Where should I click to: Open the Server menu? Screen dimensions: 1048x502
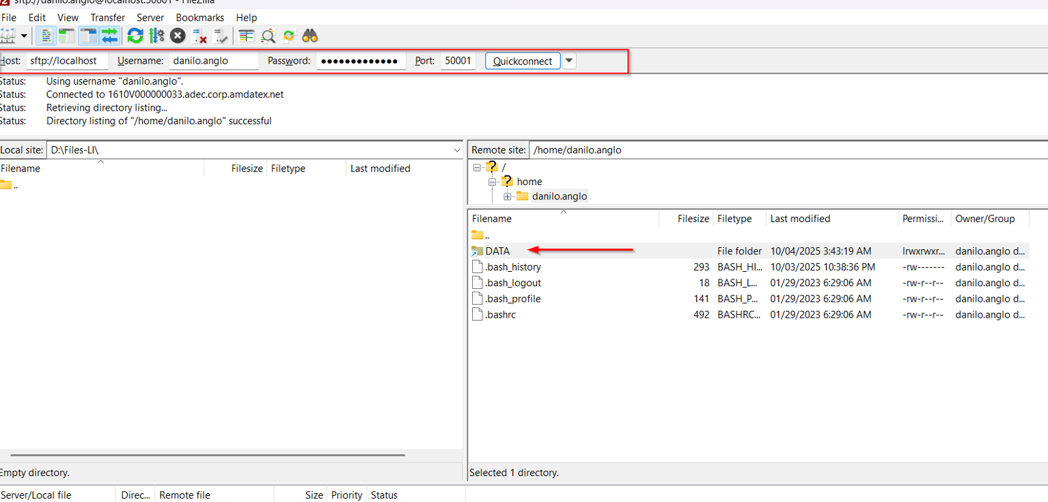pos(150,18)
